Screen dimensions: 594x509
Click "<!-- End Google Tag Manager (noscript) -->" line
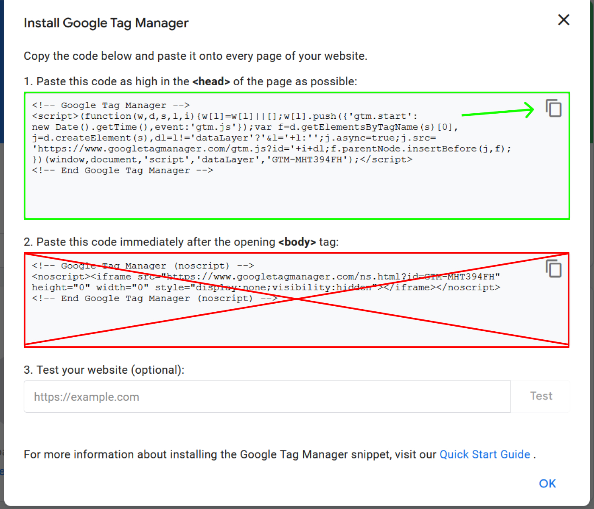155,299
